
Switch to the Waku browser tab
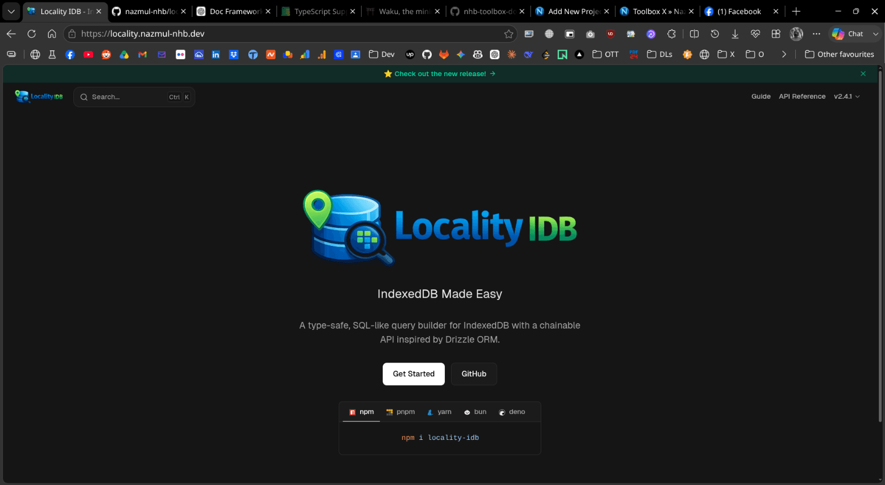404,11
